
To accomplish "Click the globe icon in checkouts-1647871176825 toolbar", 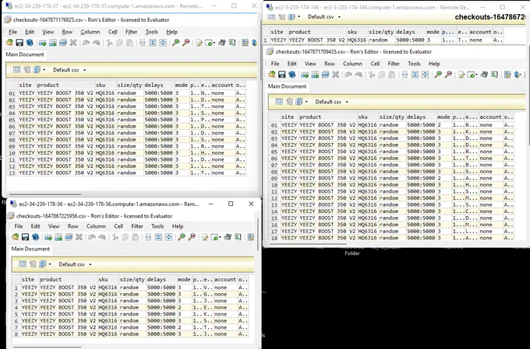I will [x=30, y=43].
